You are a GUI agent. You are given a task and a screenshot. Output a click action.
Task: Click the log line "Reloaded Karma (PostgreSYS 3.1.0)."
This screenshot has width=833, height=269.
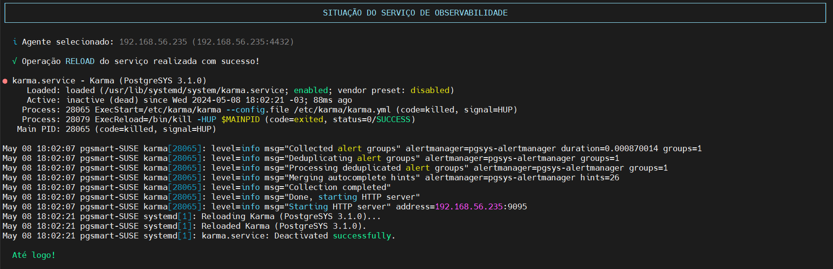tap(284, 226)
